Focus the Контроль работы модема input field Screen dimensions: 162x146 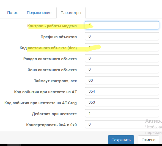pyautogui.click(x=122, y=25)
